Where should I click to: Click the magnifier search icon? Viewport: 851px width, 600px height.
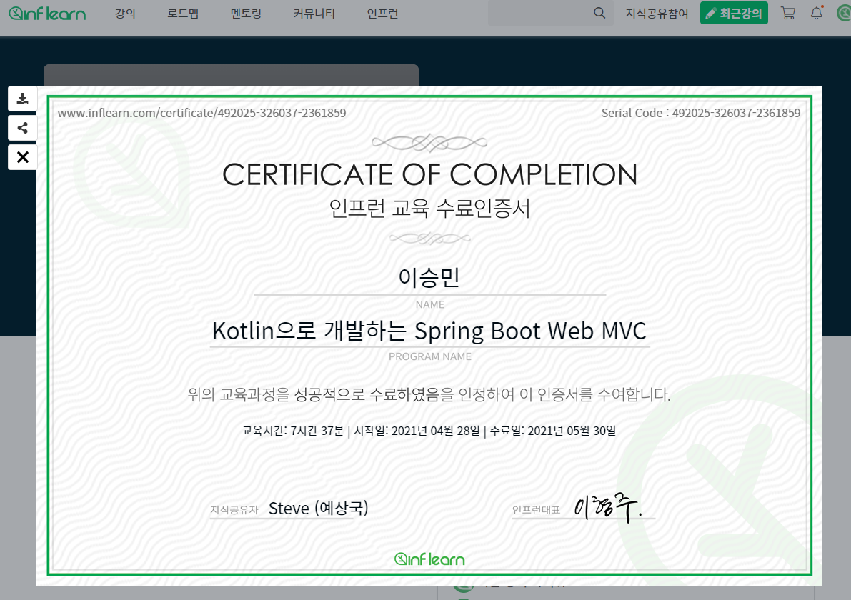[599, 13]
